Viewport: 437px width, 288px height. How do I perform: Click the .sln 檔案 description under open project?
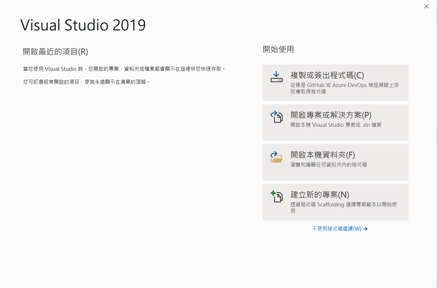coord(336,125)
